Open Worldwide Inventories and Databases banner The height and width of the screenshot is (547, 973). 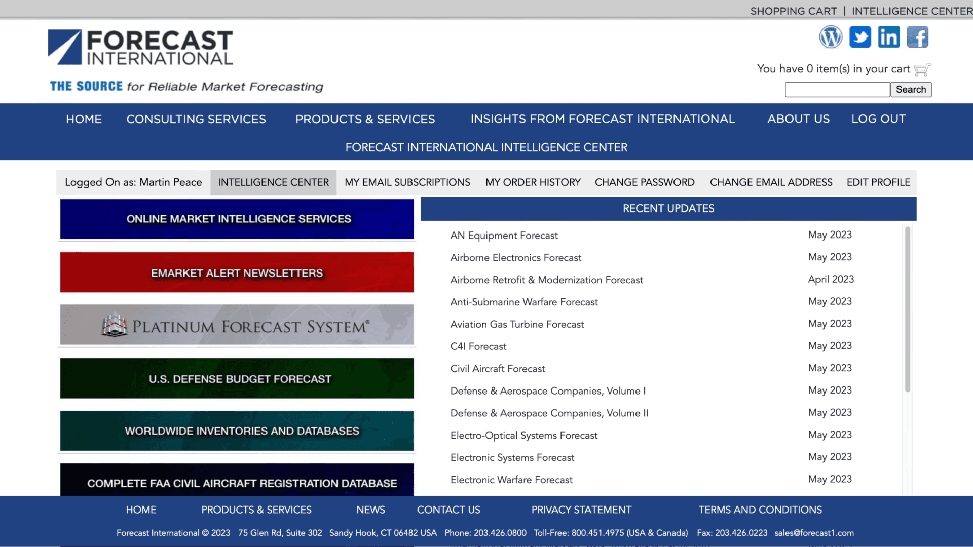[x=237, y=431]
